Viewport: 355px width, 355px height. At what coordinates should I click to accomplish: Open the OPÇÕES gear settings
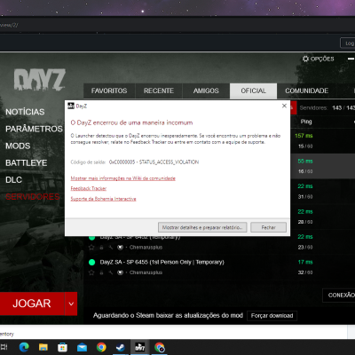pyautogui.click(x=319, y=59)
